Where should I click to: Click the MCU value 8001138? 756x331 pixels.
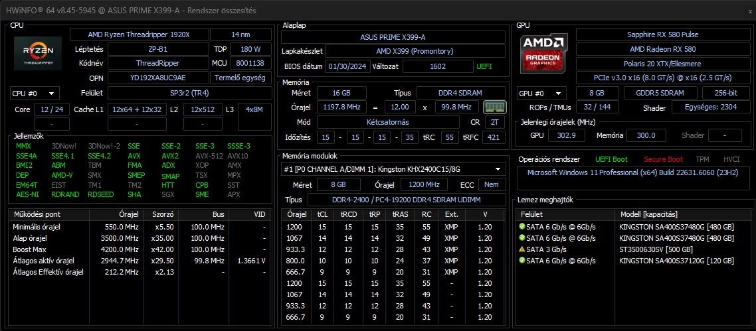pos(250,63)
